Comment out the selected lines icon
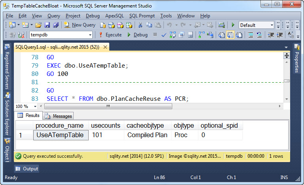Image resolution: width=304 pixels, height=185 pixels. click(x=251, y=35)
